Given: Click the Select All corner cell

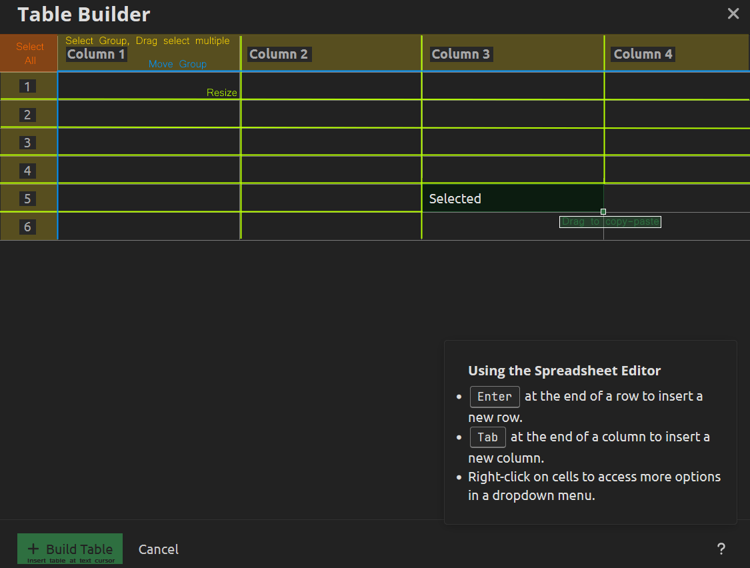Looking at the screenshot, I should [x=29, y=53].
